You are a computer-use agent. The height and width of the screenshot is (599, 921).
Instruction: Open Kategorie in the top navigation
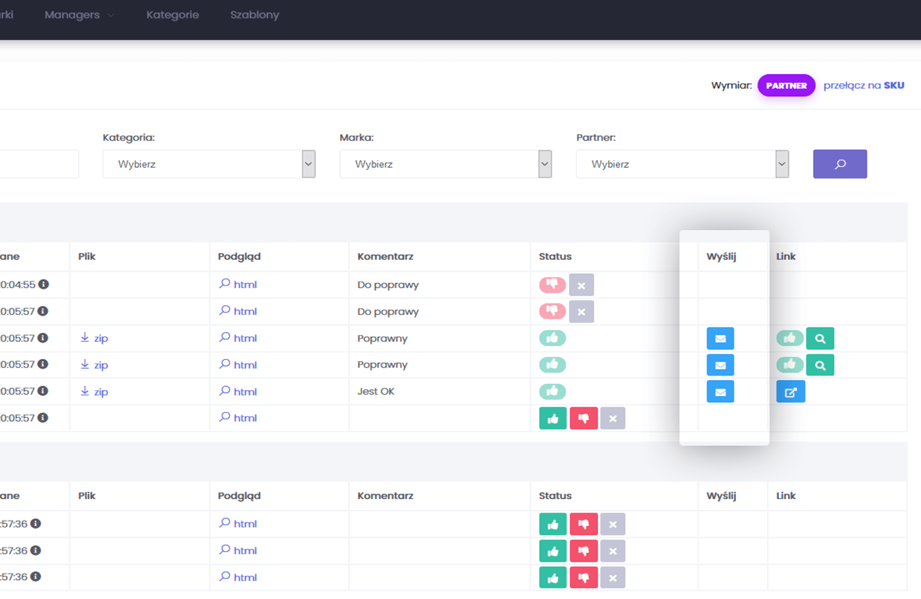(173, 15)
